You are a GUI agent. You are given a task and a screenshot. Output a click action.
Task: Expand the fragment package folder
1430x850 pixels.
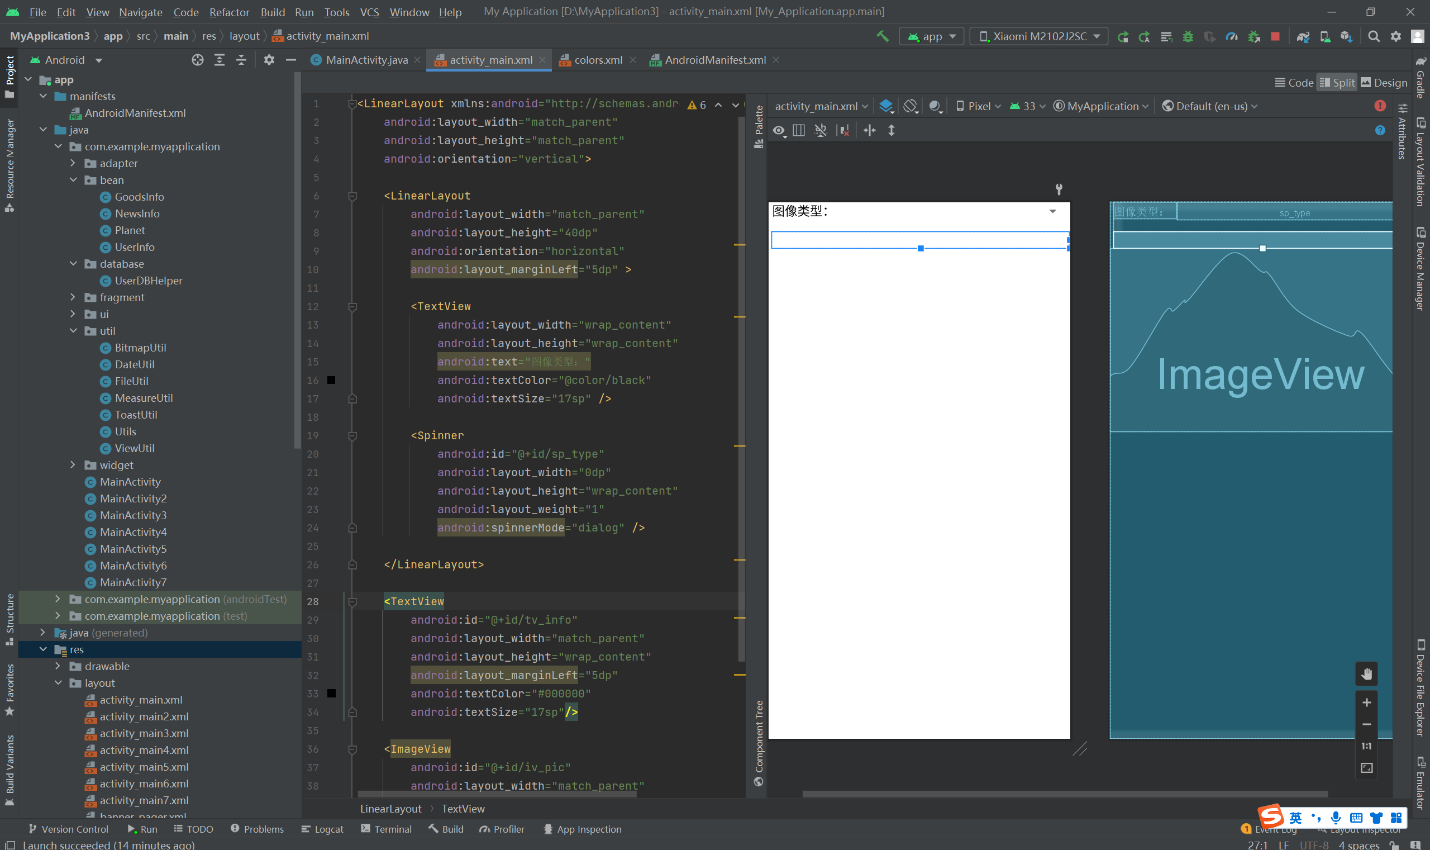point(73,297)
